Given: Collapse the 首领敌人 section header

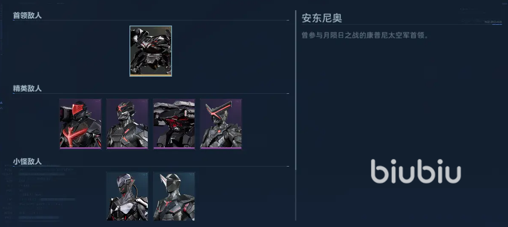Looking at the screenshot, I should point(27,15).
